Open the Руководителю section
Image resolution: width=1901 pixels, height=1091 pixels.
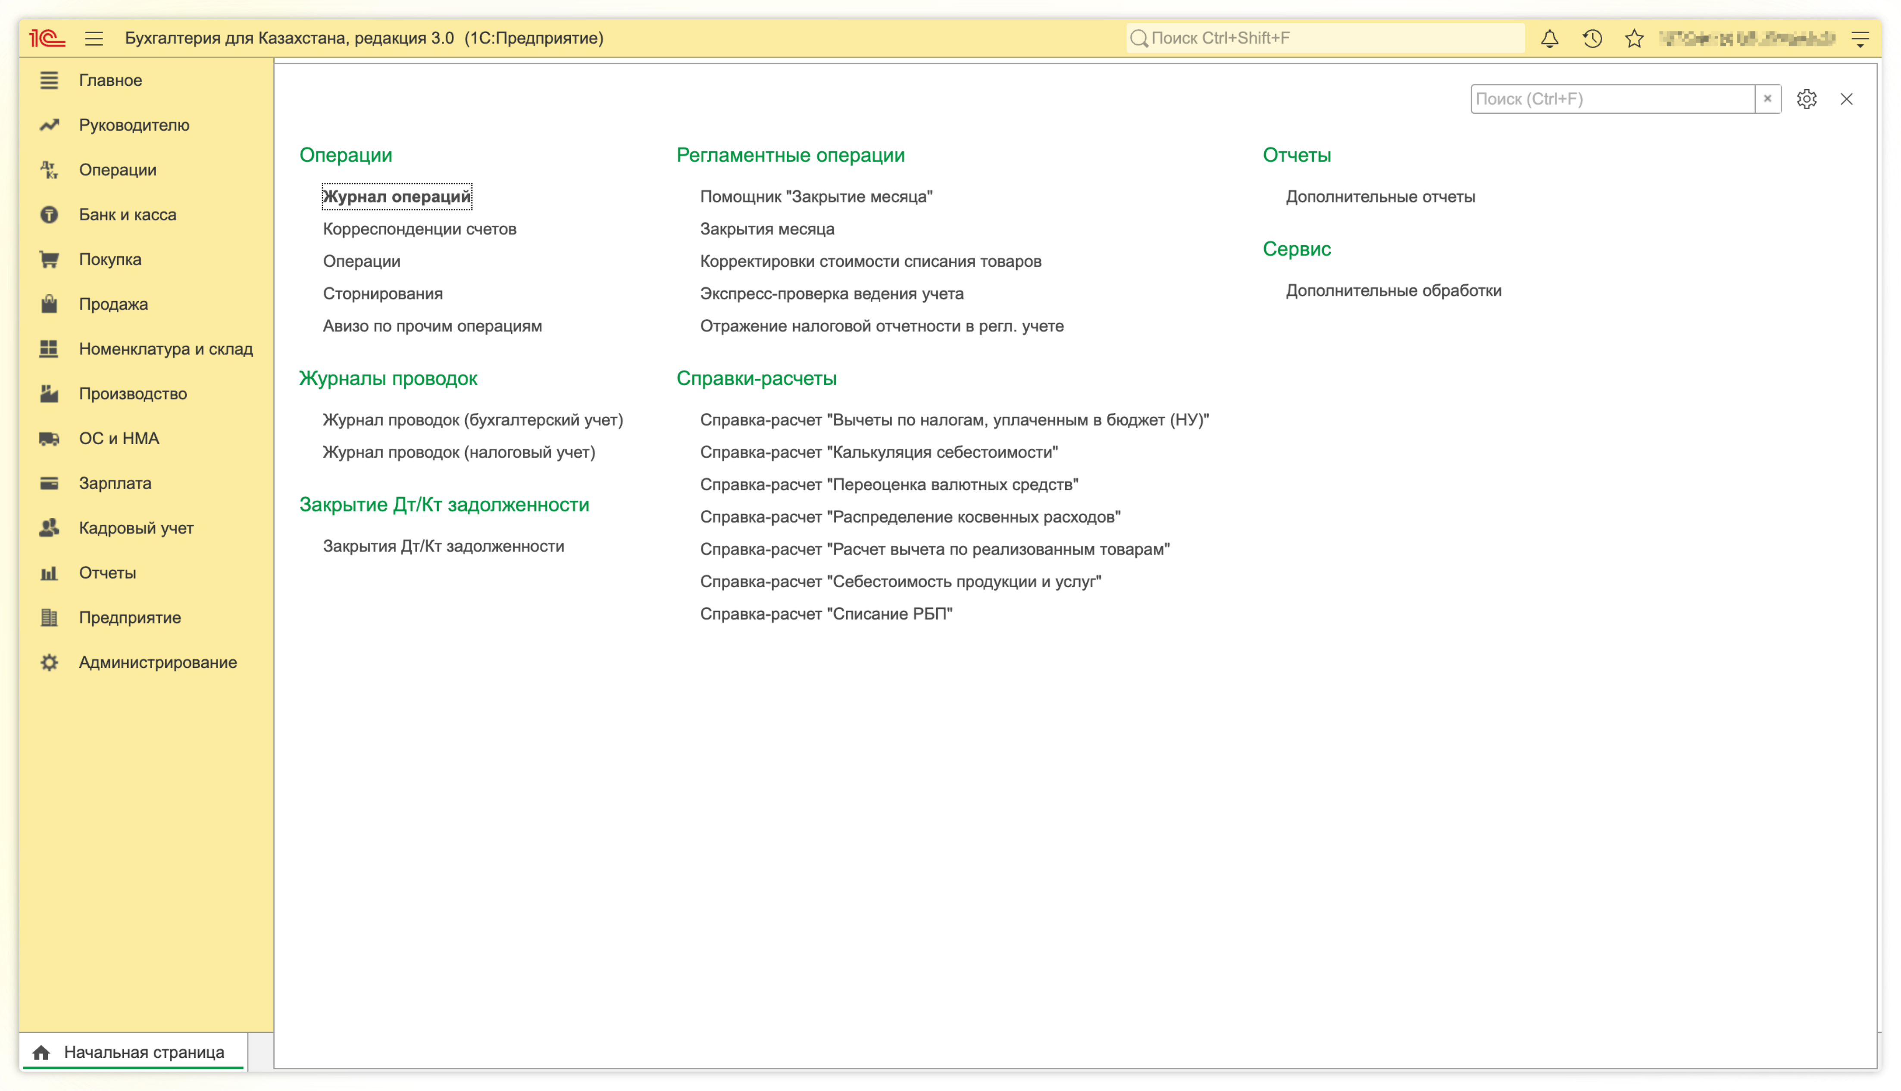click(134, 125)
